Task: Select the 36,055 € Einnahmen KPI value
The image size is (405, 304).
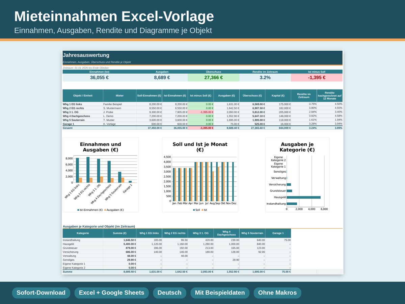Action: coord(99,78)
